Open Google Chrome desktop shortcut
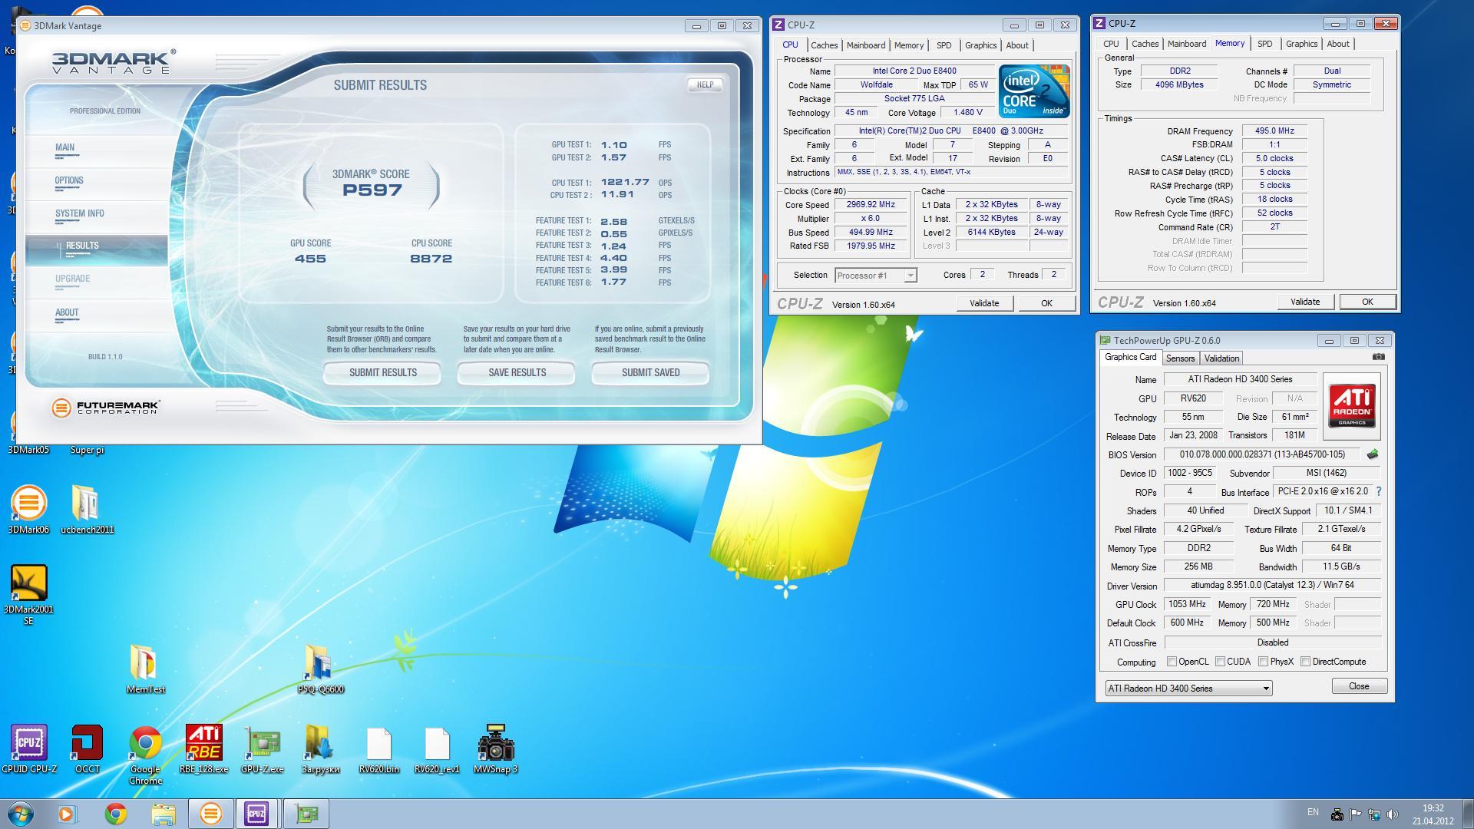The width and height of the screenshot is (1474, 829). (145, 755)
